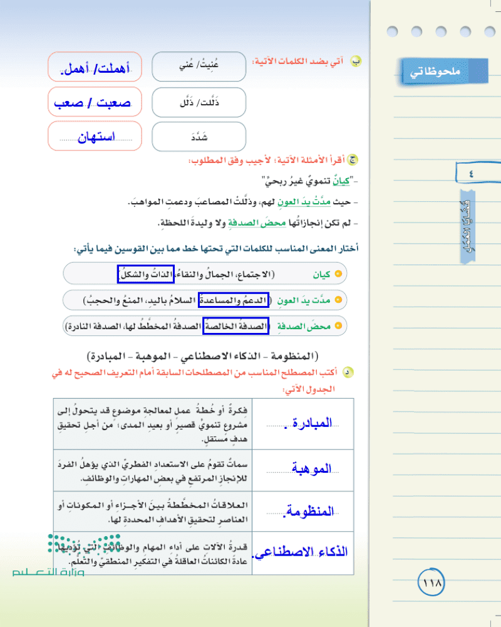Click the orange bullet beside green 'كيان' row
The width and height of the screenshot is (501, 627).
(x=338, y=274)
